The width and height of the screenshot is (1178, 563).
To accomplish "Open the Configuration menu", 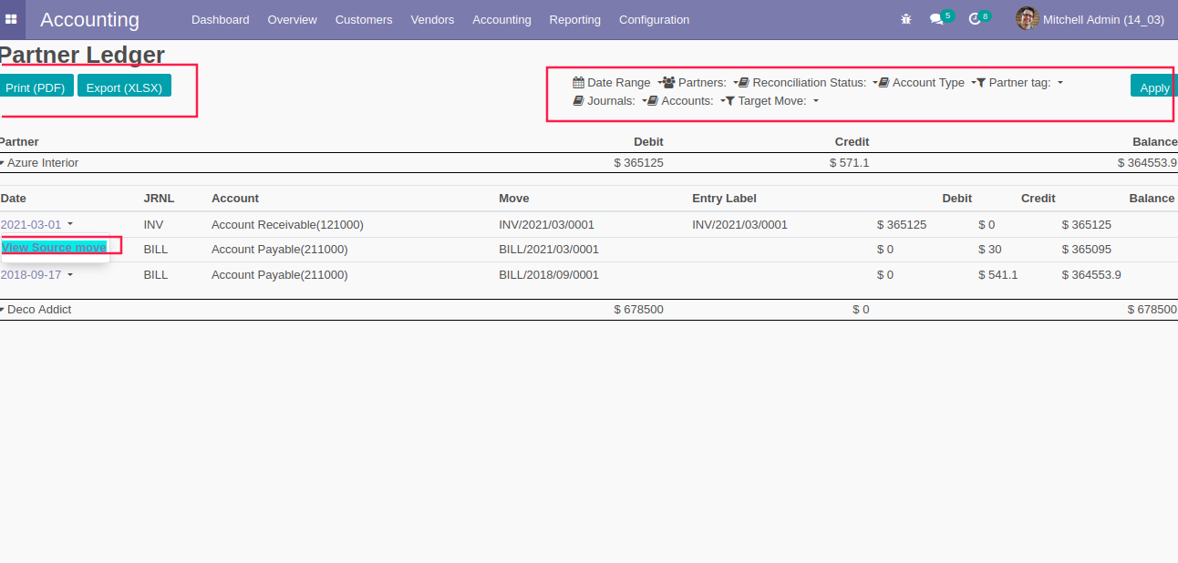I will pyautogui.click(x=654, y=19).
